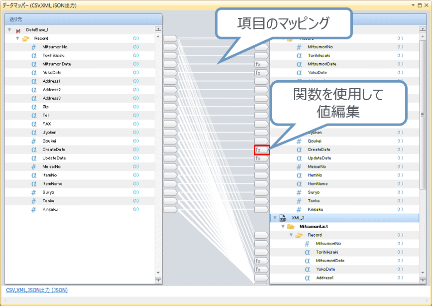Click the DataBase_1 source database icon
Screen dimensions: 432x306
(x=18, y=30)
